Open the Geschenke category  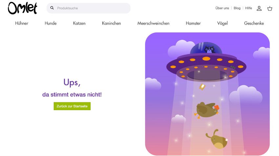[x=254, y=23]
